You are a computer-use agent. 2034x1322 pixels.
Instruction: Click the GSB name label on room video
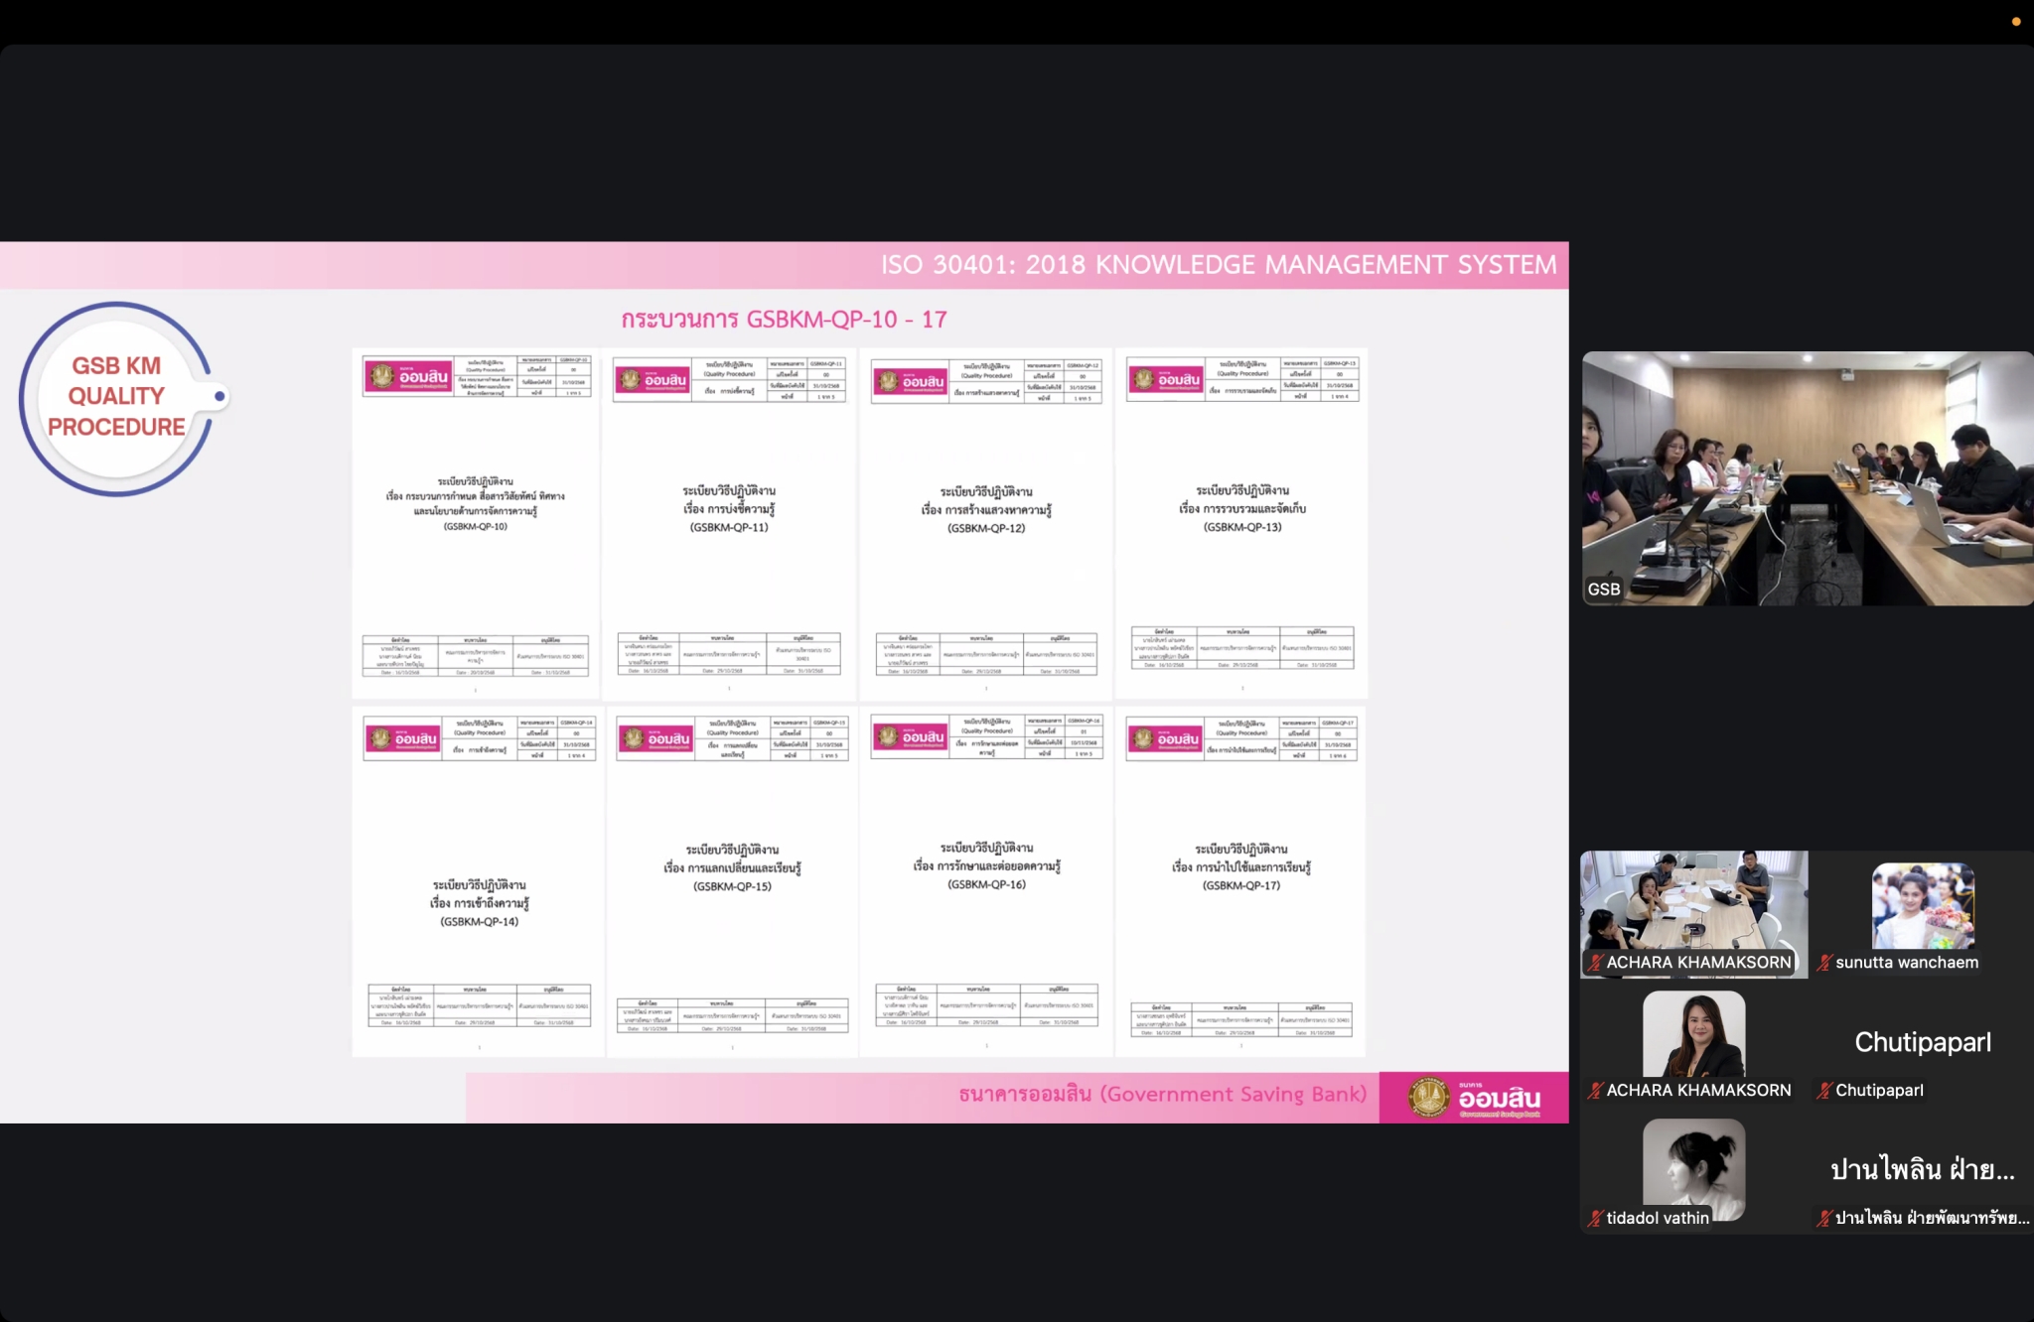tap(1603, 590)
